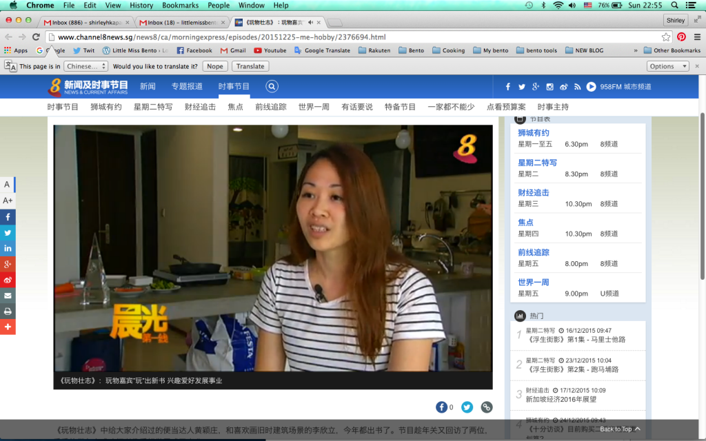Click the print icon in the left sidebar
Viewport: 706px width, 441px height.
[x=8, y=311]
